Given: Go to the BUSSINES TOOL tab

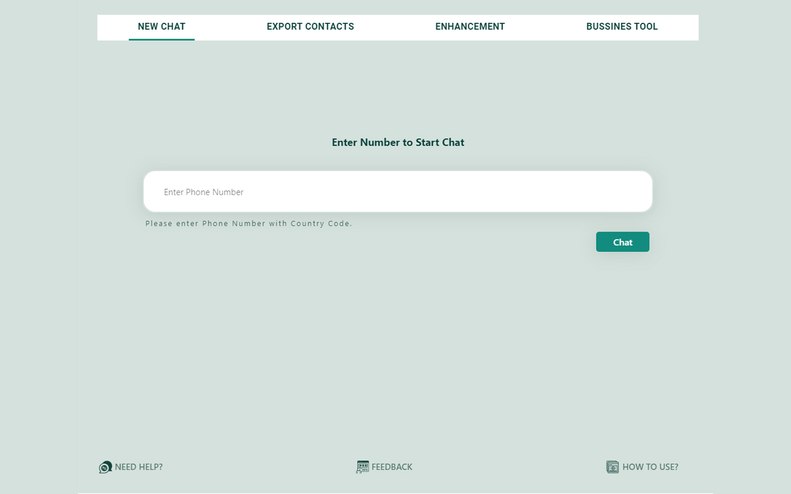Looking at the screenshot, I should (x=622, y=27).
